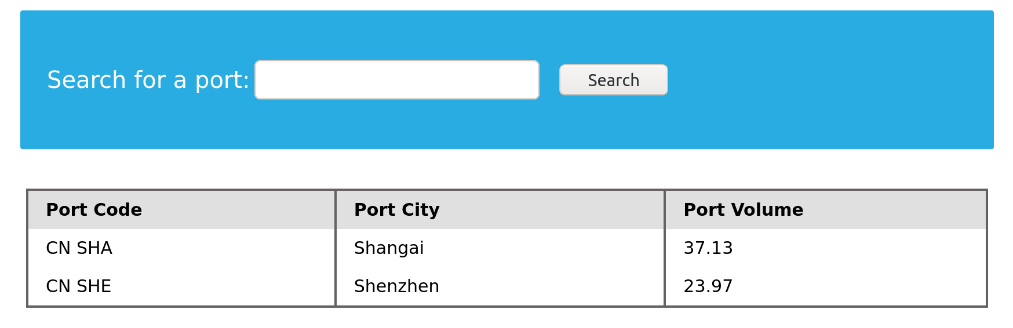This screenshot has width=1013, height=328.
Task: Select the Port City column header
Action: [x=500, y=209]
